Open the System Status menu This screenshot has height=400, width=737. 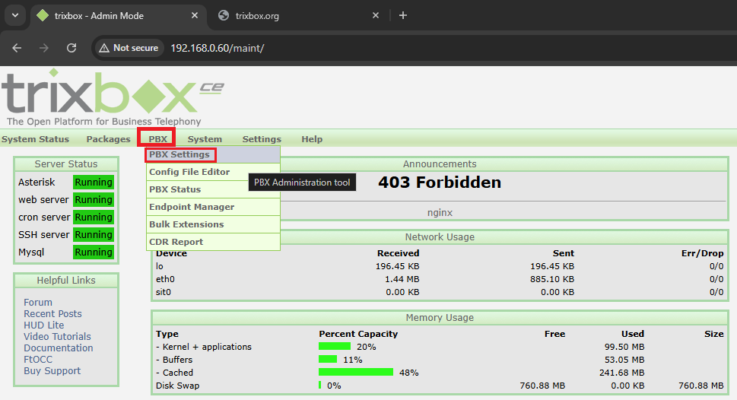click(x=35, y=139)
